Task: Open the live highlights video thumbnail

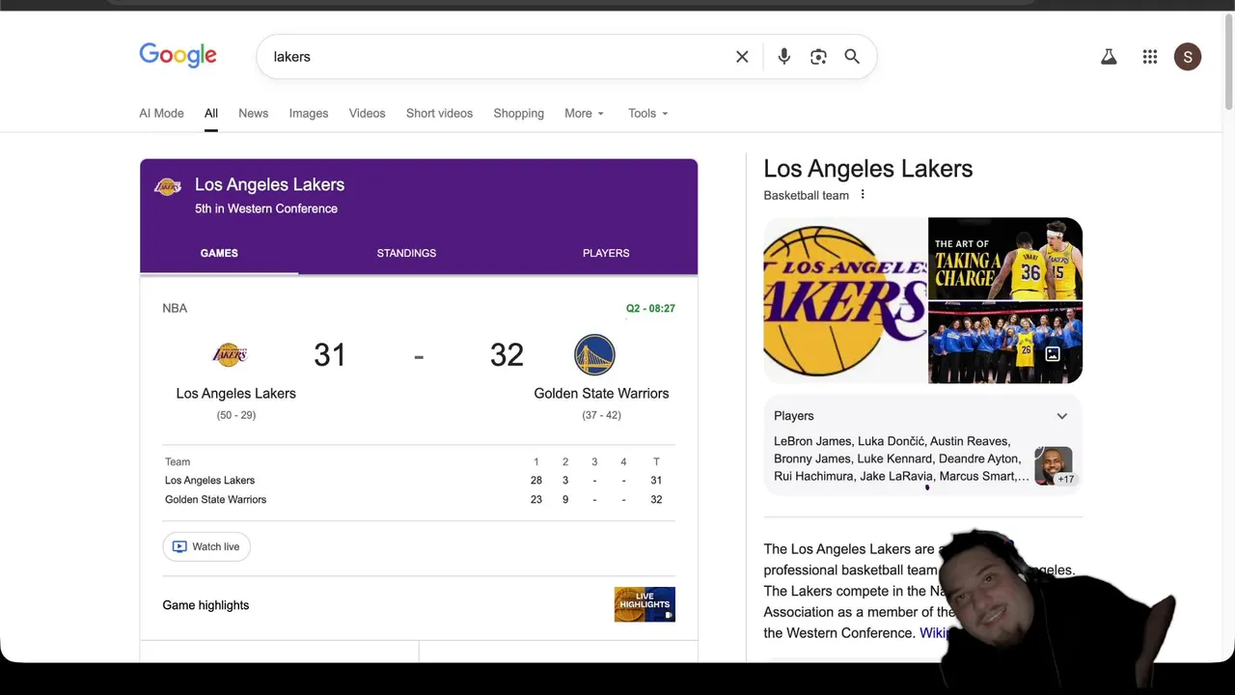Action: point(645,604)
